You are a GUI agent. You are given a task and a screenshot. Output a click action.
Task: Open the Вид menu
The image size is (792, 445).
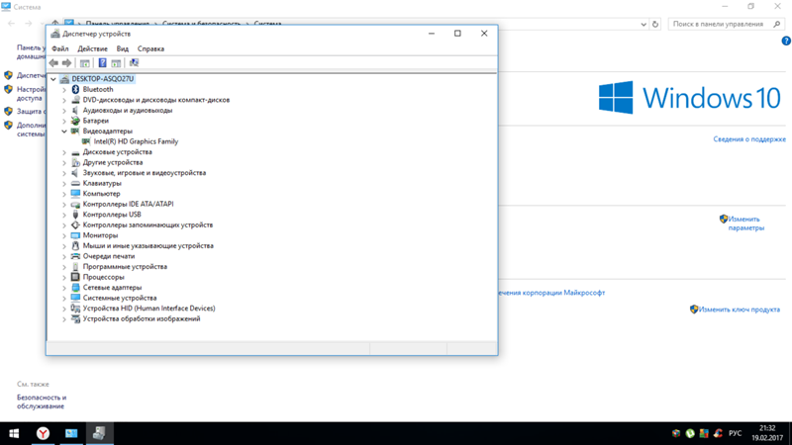122,48
